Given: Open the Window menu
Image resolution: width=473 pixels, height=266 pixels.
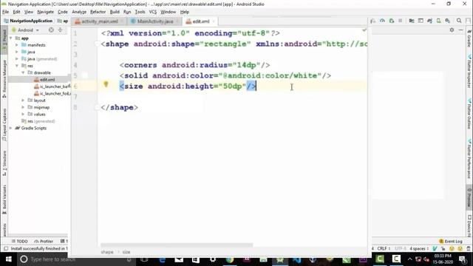Looking at the screenshot, I should click(168, 12).
